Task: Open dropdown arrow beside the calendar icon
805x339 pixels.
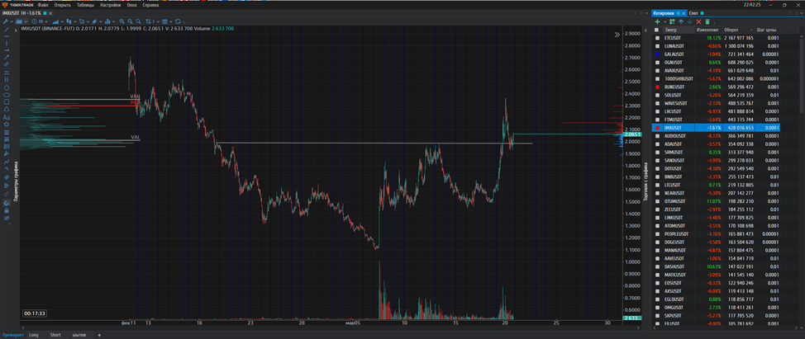Action: (x=171, y=22)
